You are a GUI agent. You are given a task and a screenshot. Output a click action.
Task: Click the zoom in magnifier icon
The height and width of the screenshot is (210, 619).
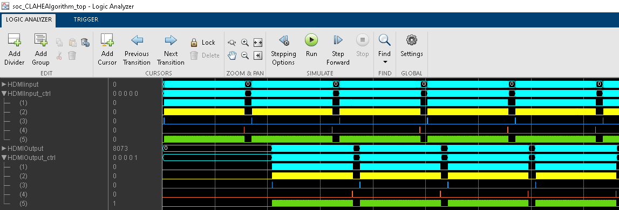(245, 43)
